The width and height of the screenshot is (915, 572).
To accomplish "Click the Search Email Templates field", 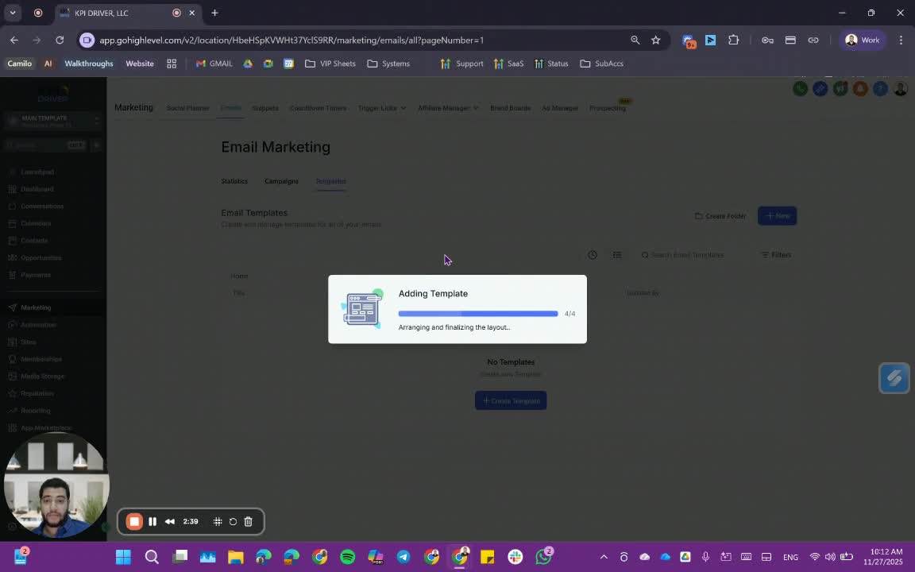I will click(x=690, y=255).
